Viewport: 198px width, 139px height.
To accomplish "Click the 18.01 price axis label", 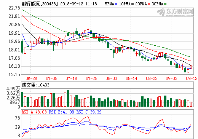I will (14, 50).
